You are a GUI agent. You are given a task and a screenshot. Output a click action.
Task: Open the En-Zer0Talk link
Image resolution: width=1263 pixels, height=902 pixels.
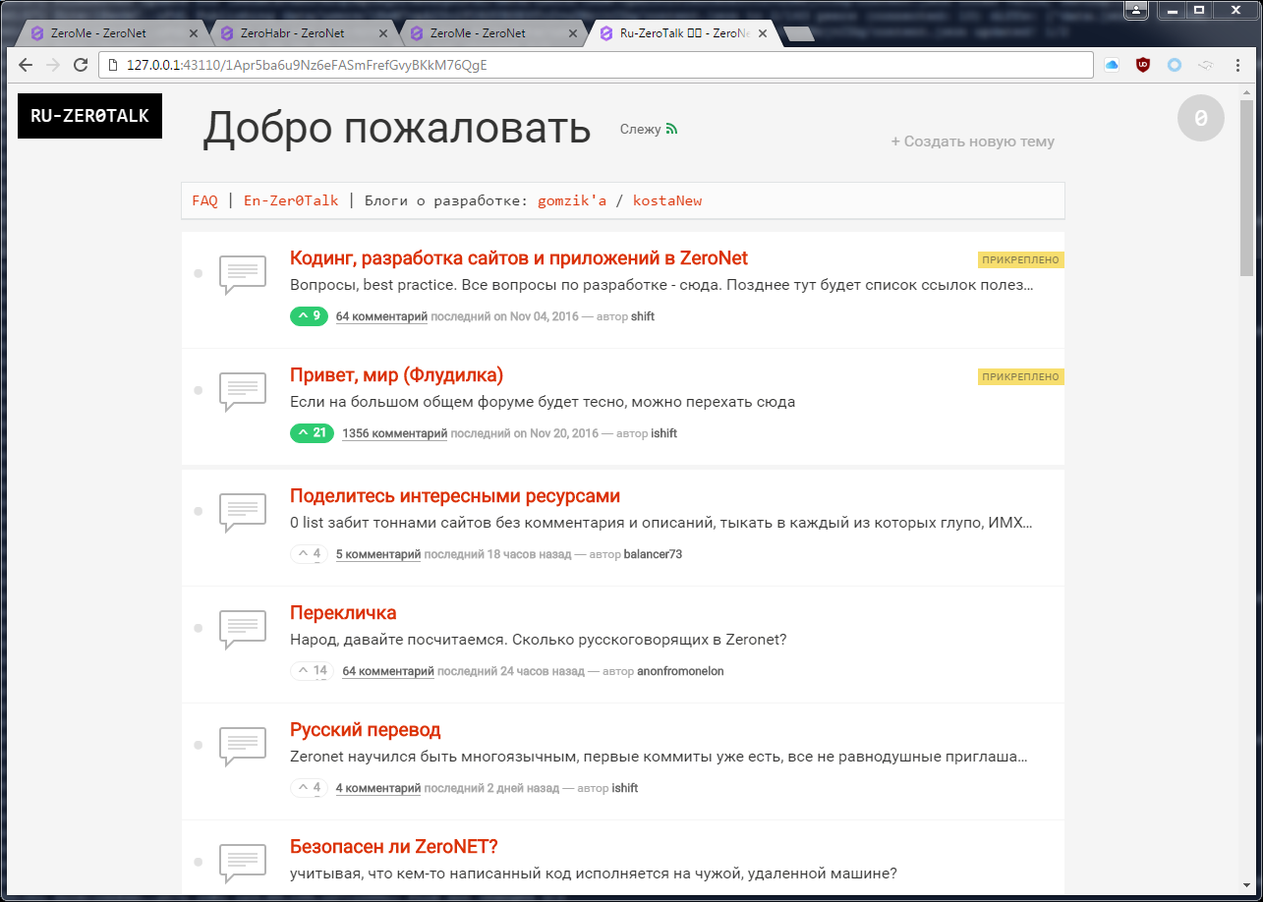(291, 200)
